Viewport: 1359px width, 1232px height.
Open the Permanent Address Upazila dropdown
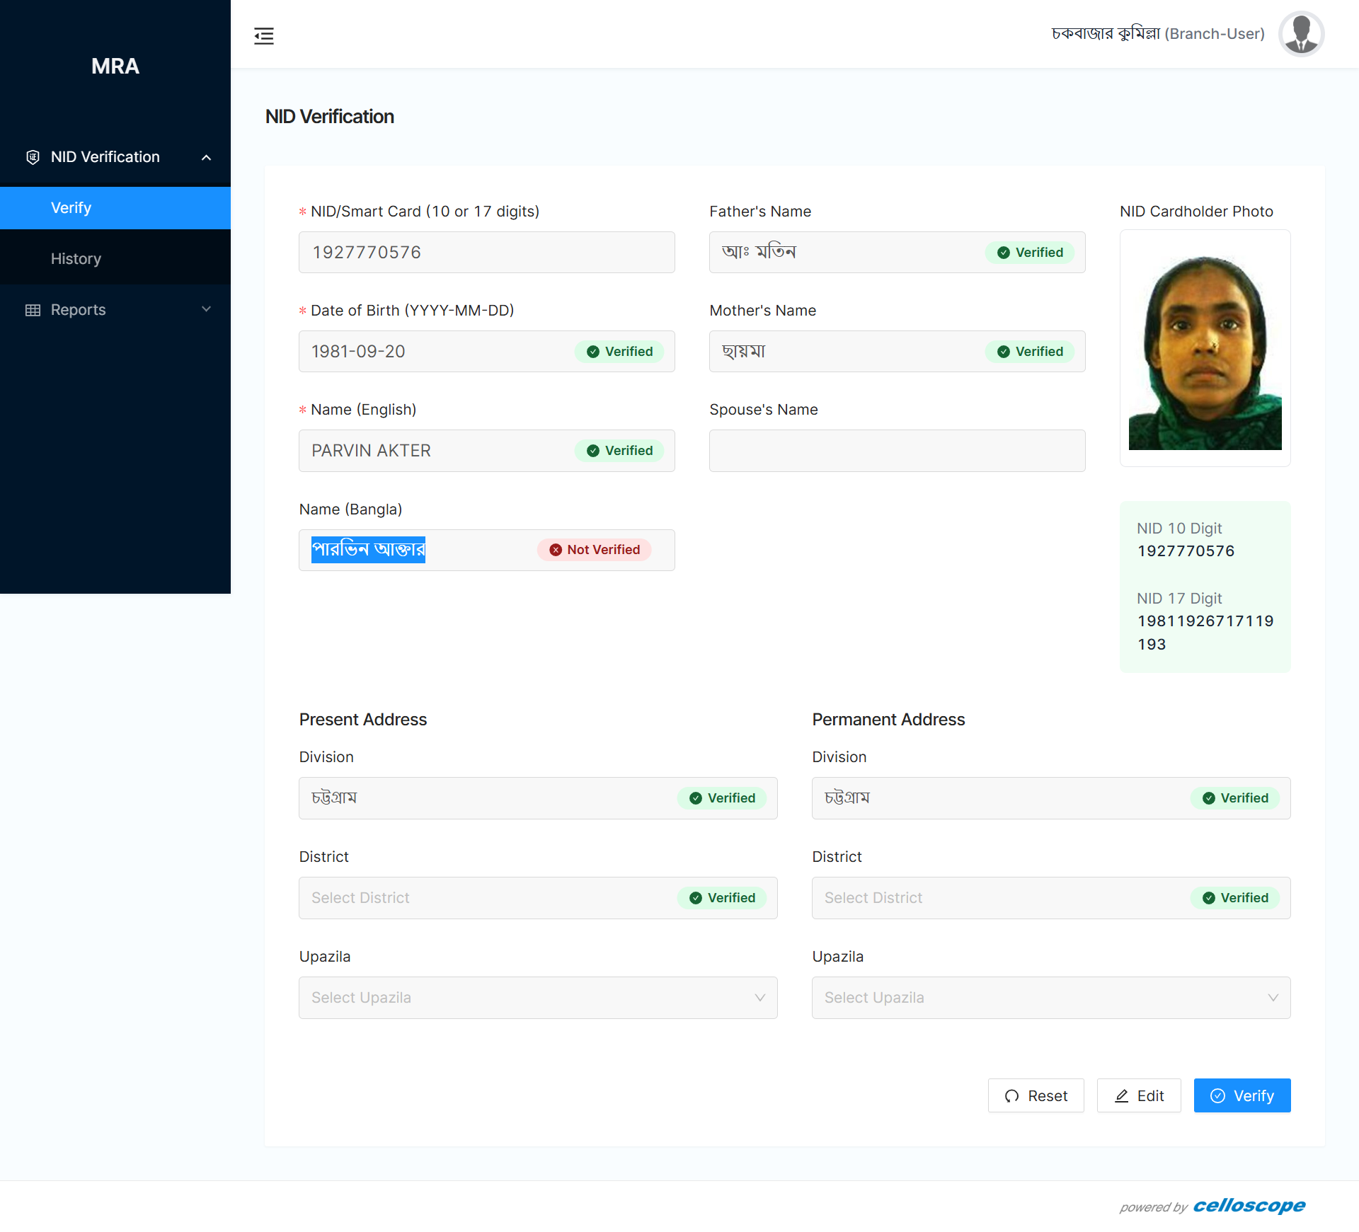click(x=1050, y=998)
